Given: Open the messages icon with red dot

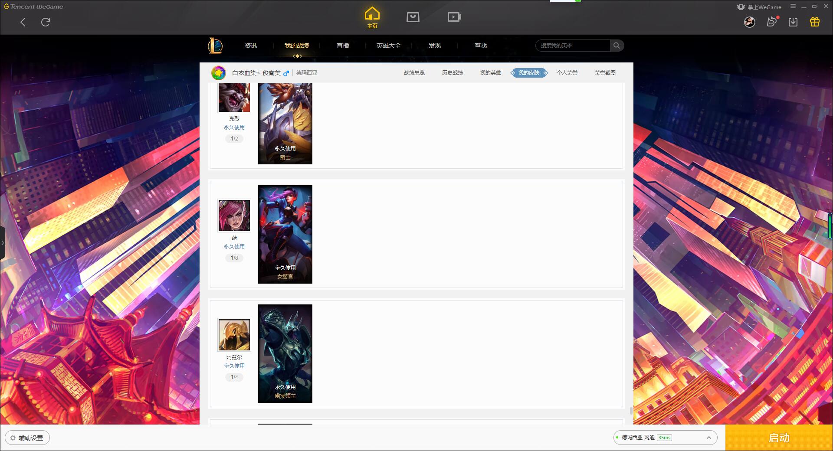Looking at the screenshot, I should [772, 22].
